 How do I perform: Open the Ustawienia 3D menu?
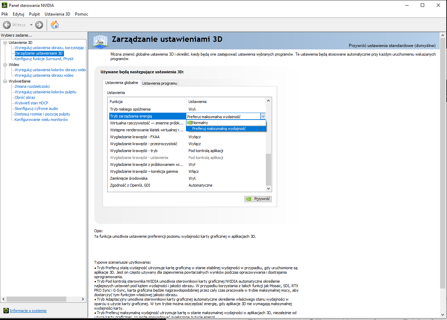pyautogui.click(x=57, y=14)
